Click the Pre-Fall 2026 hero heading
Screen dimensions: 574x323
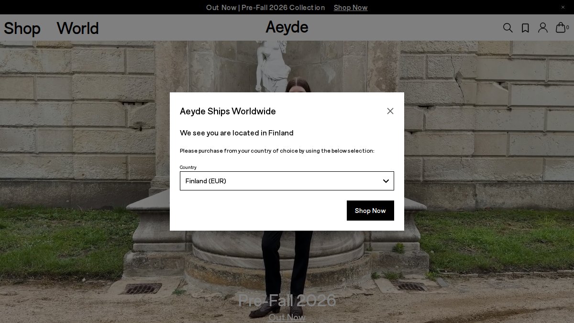click(287, 300)
